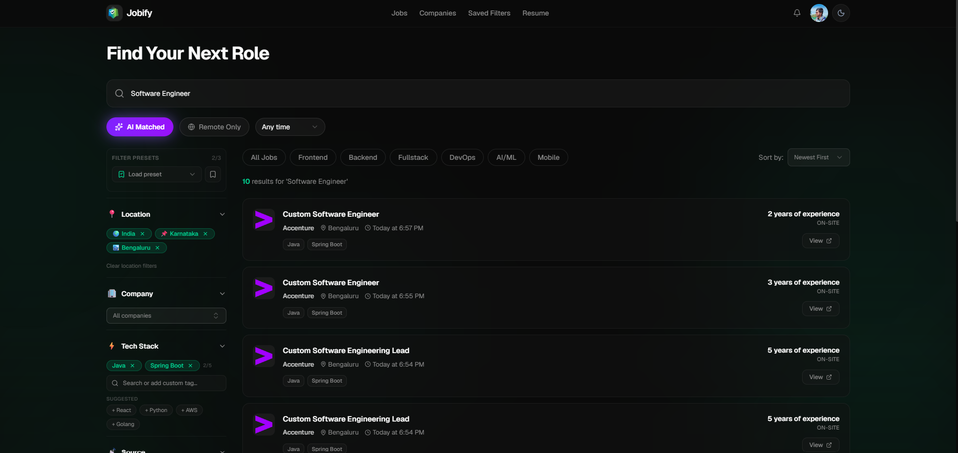Select the Frontend category tab
This screenshot has height=453, width=958.
[313, 157]
